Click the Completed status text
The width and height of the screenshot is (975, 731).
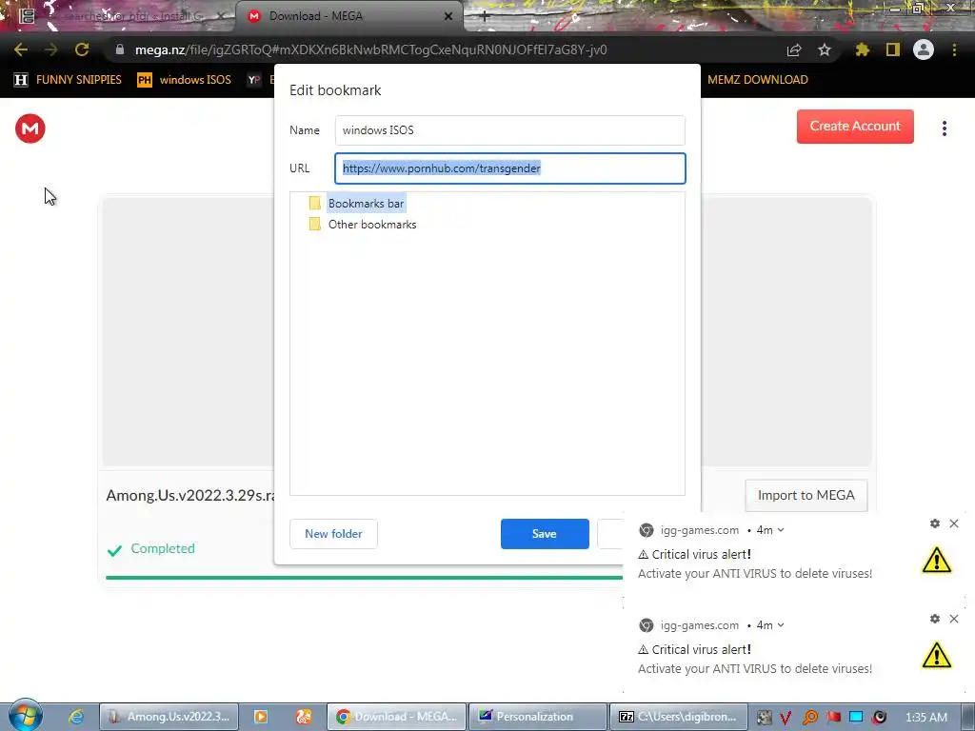[162, 549]
